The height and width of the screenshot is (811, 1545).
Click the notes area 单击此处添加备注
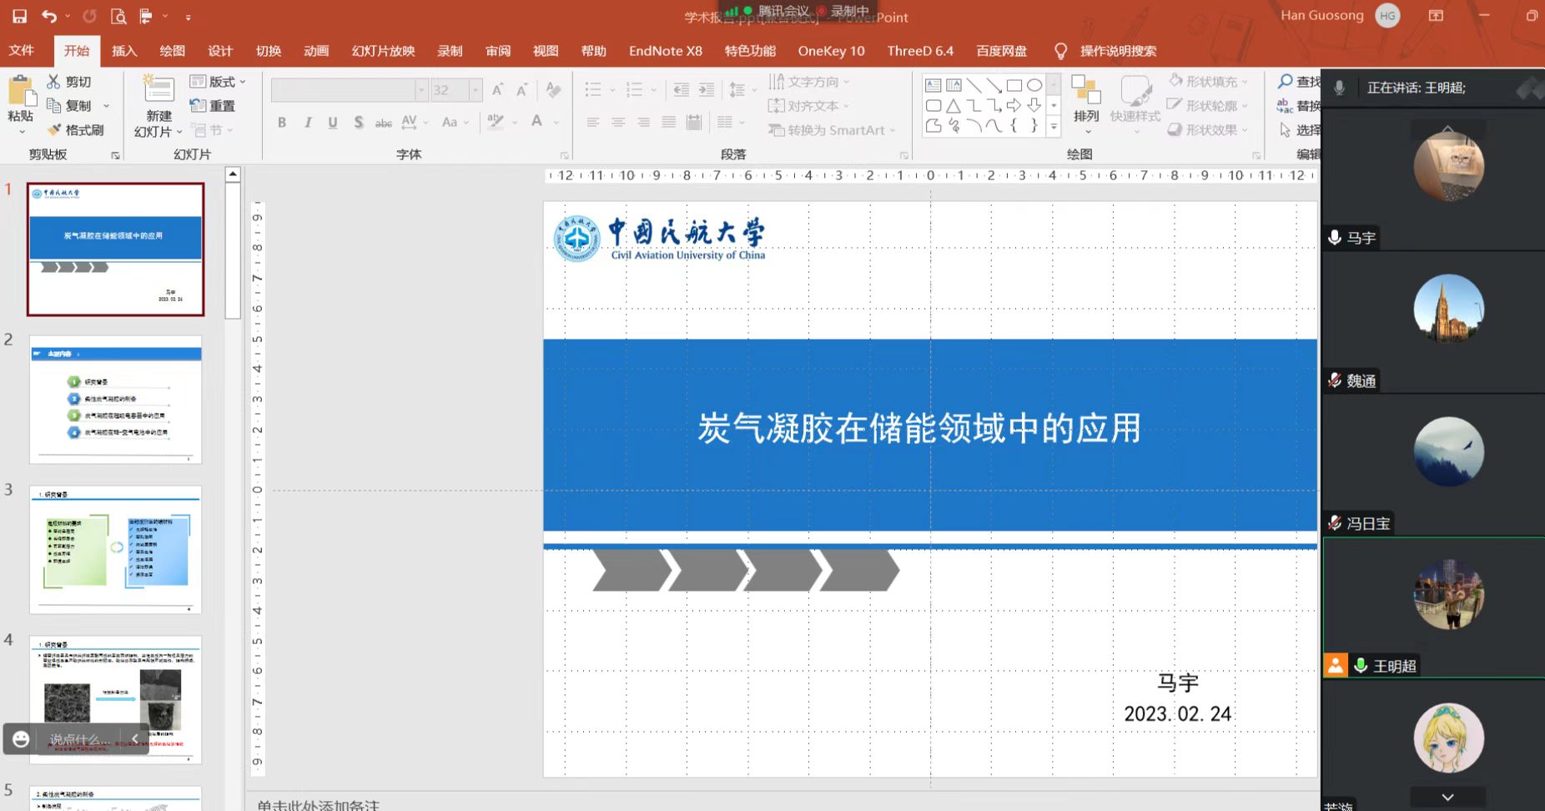318,805
